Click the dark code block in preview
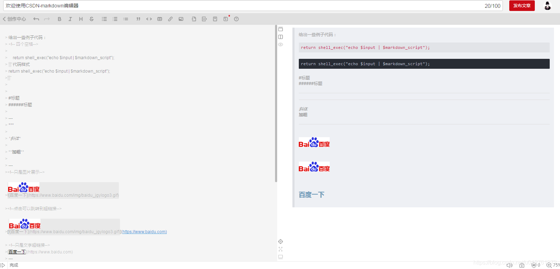 click(x=424, y=64)
